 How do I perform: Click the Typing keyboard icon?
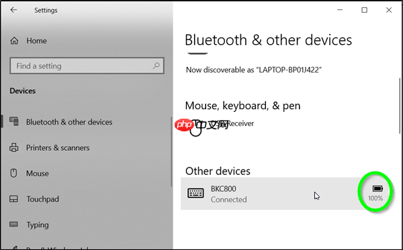coord(14,225)
